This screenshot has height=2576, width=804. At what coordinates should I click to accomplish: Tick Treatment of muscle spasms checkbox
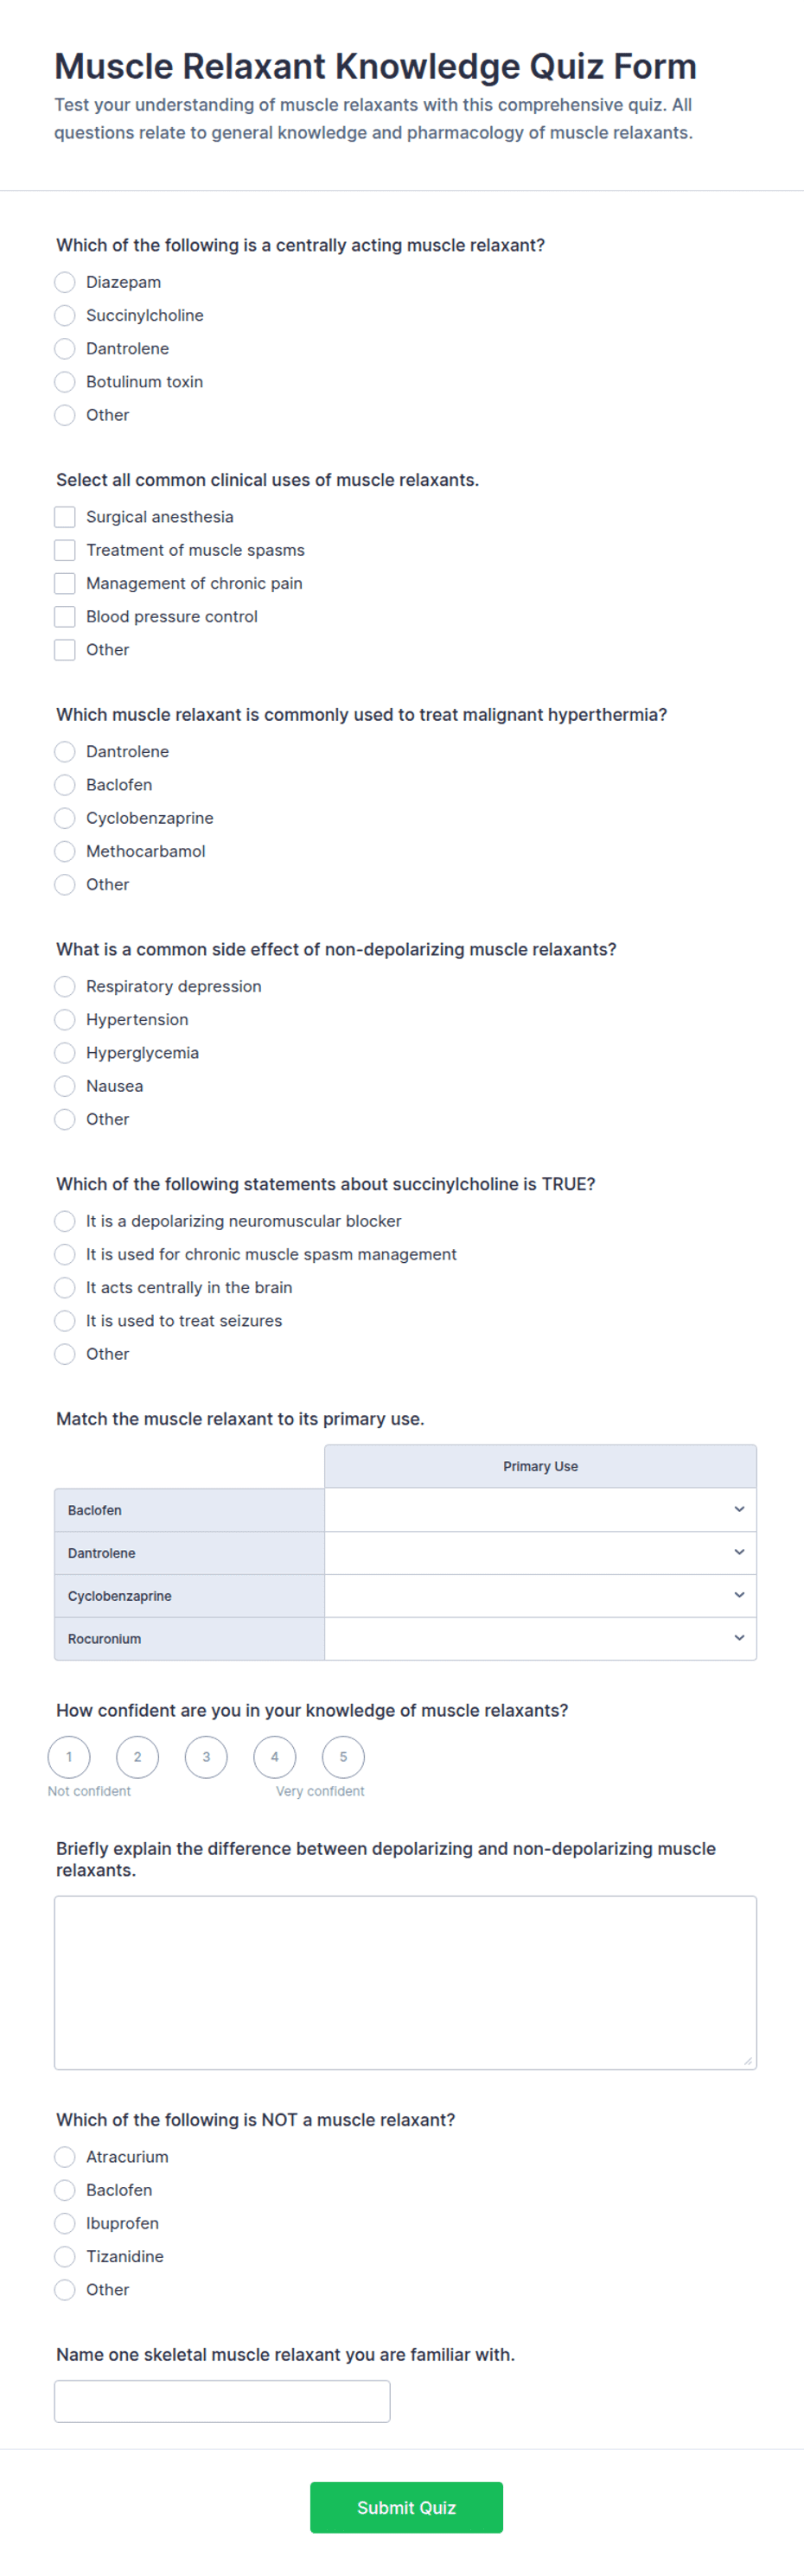tap(65, 550)
